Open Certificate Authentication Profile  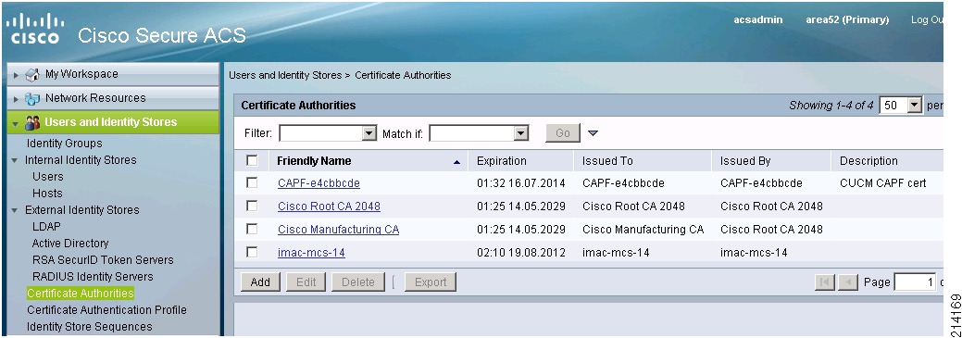click(x=106, y=310)
